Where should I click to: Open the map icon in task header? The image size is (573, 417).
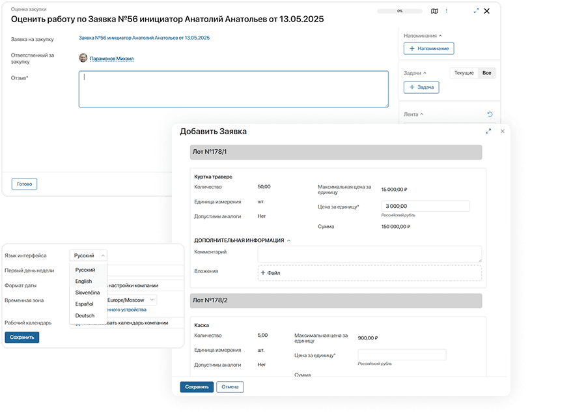click(434, 11)
